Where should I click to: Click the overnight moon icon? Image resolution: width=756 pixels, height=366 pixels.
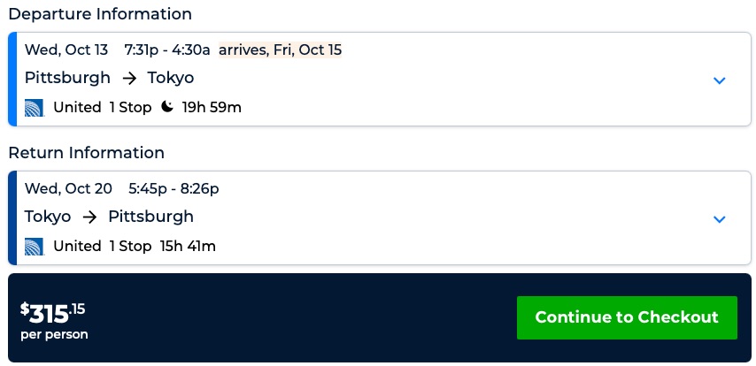pyautogui.click(x=167, y=108)
